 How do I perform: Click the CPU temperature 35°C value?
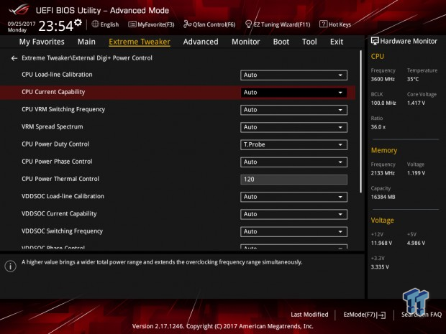point(413,79)
